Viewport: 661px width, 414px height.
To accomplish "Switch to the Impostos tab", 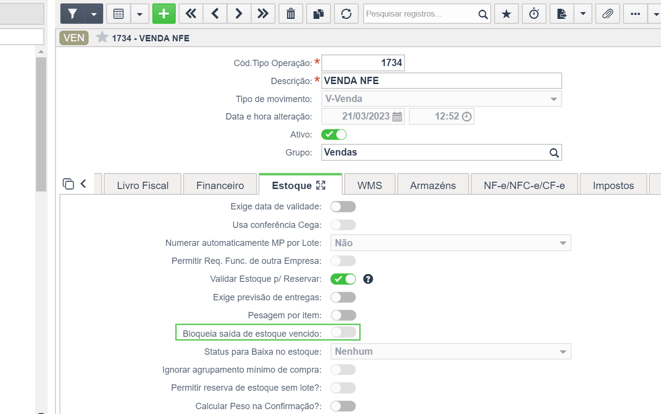I will pyautogui.click(x=613, y=185).
